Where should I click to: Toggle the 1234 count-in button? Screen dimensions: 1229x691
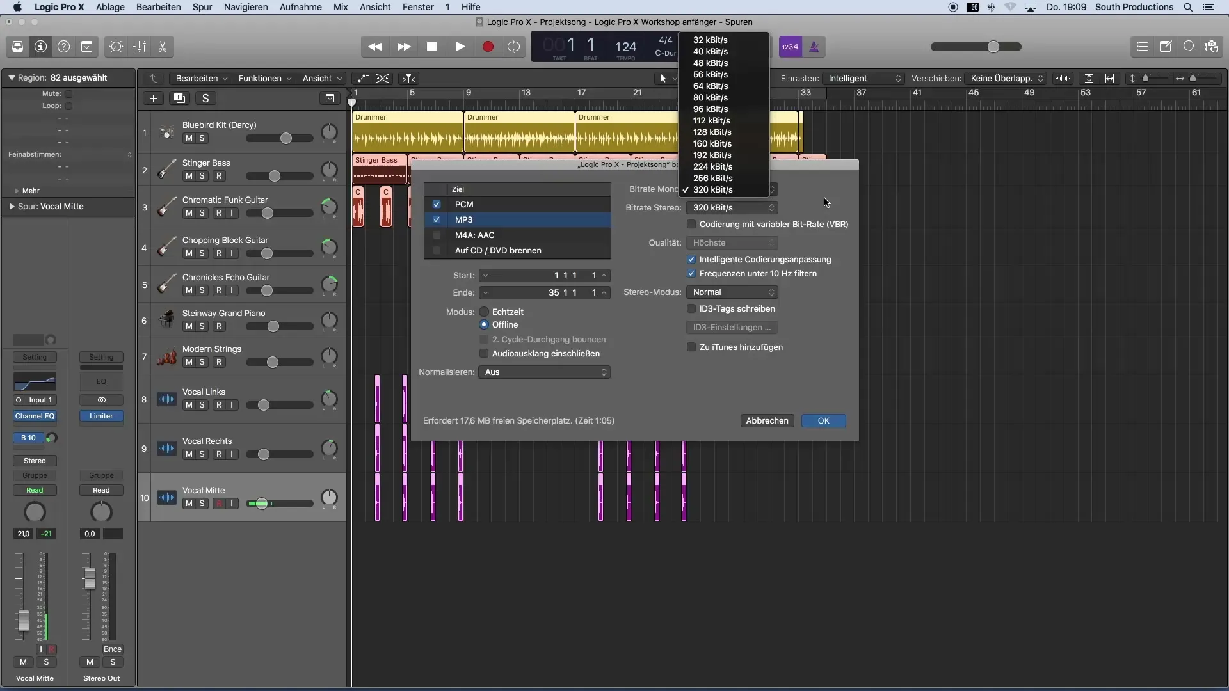click(x=791, y=47)
